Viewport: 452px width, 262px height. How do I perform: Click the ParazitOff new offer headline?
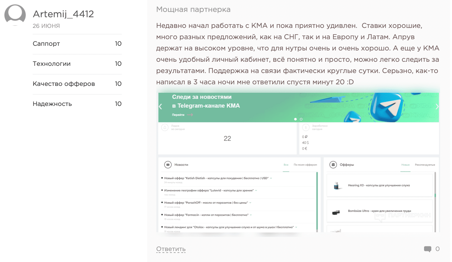(x=206, y=202)
